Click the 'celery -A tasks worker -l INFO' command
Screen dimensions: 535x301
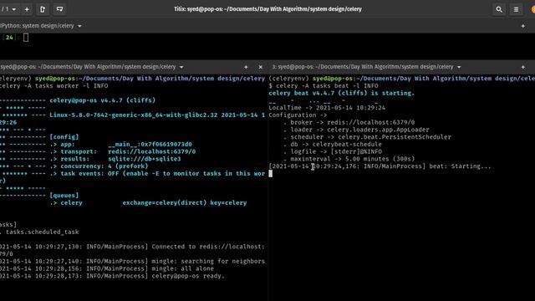pos(53,86)
